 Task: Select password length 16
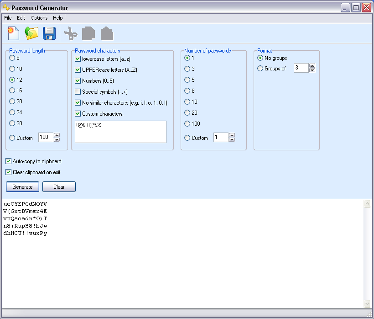click(x=12, y=90)
